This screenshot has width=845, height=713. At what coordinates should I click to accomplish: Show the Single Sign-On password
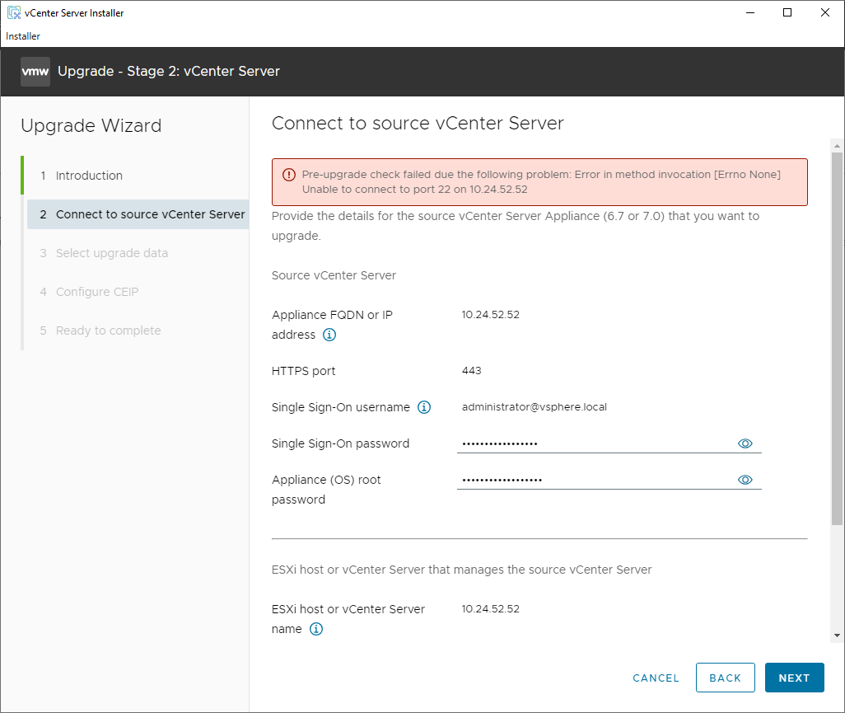point(745,443)
